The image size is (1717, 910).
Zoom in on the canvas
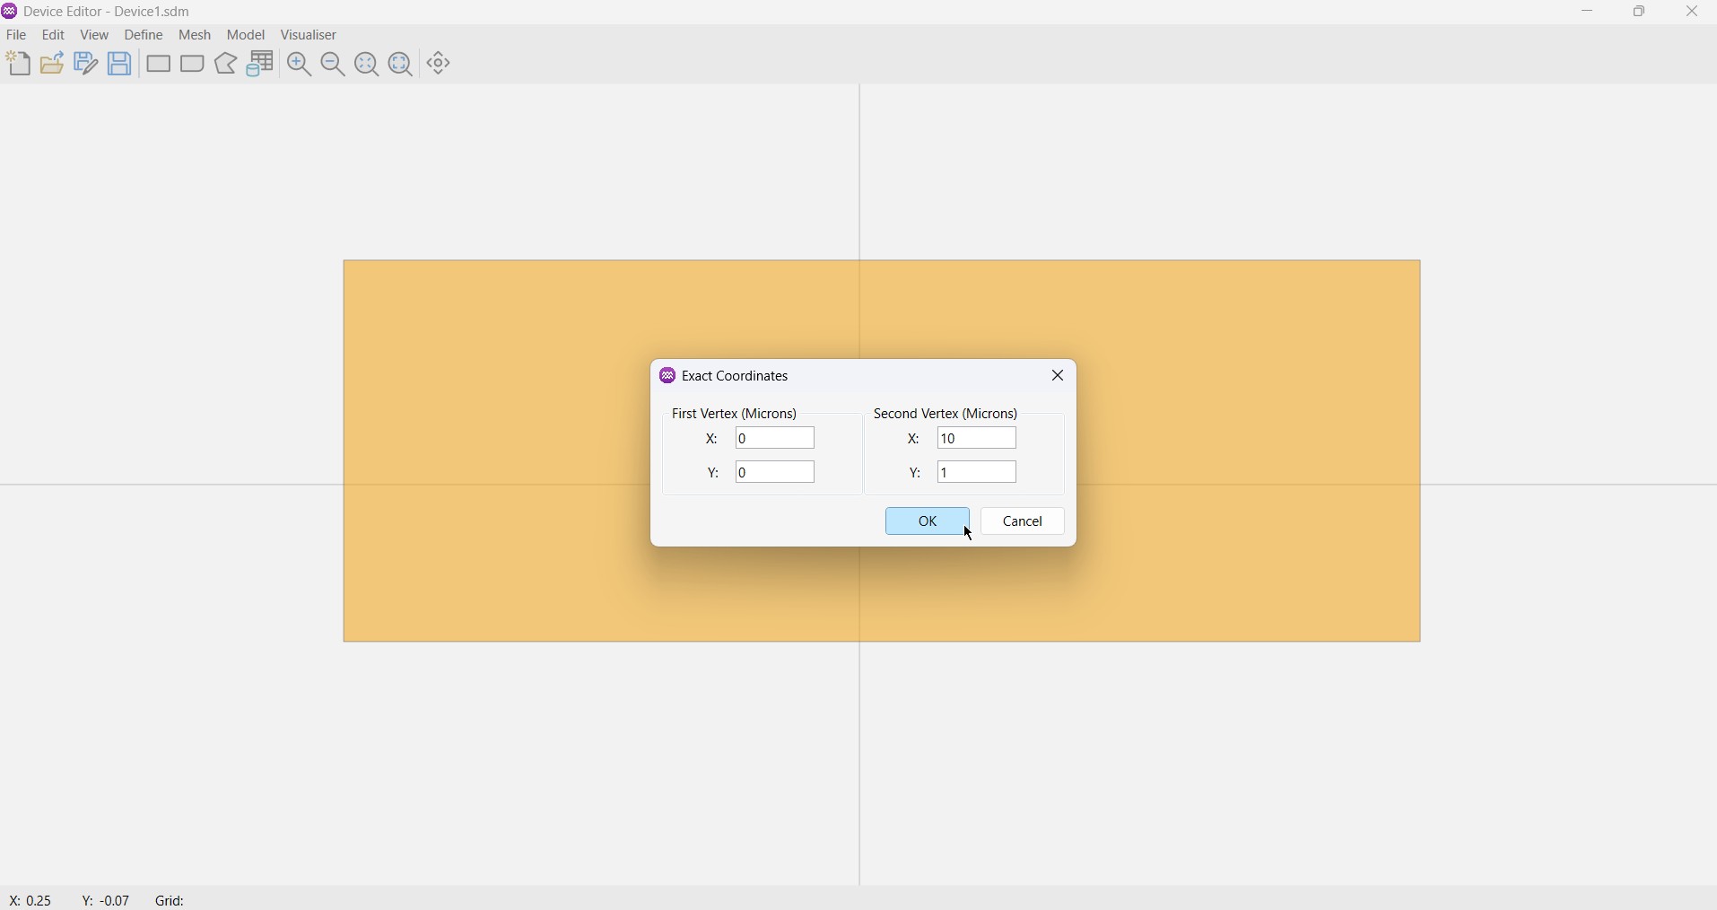(x=300, y=64)
